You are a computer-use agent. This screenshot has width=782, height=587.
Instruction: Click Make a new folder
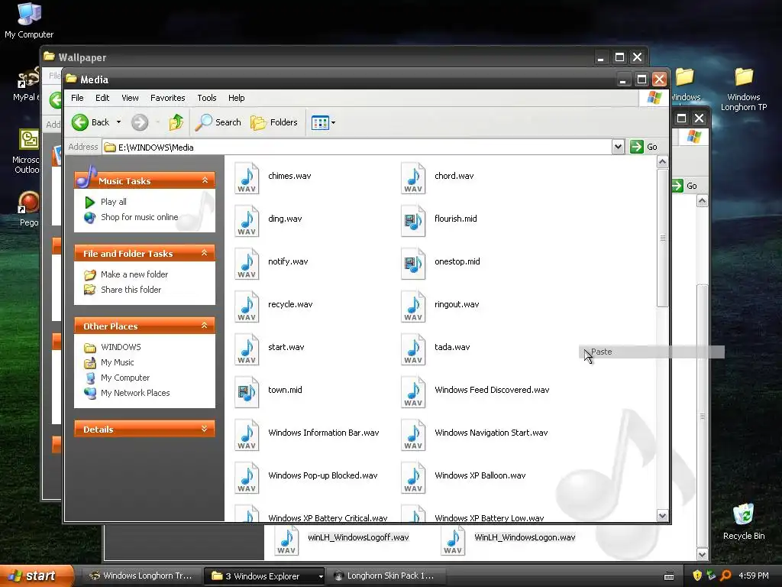pyautogui.click(x=134, y=274)
